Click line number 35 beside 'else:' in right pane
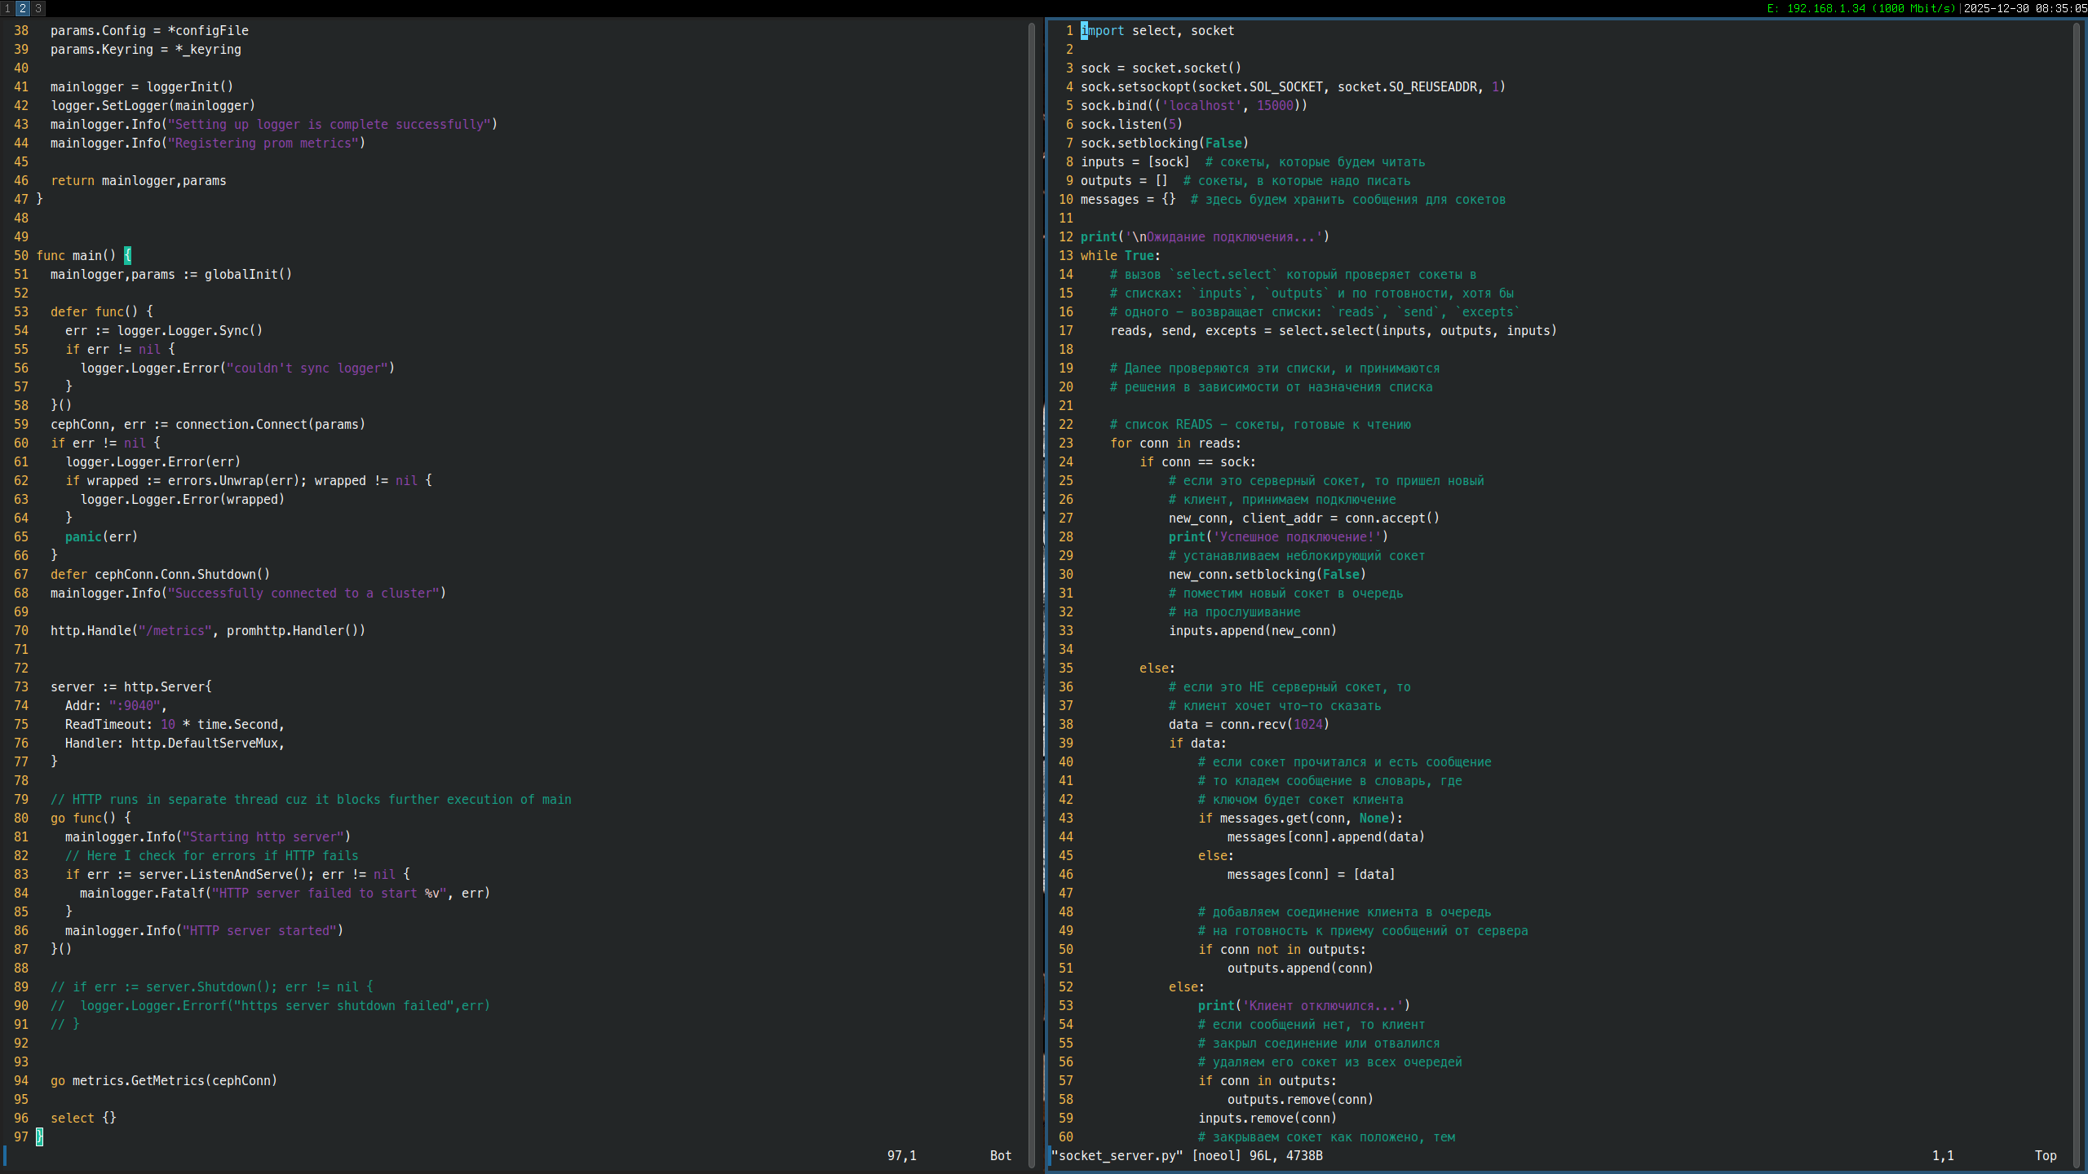This screenshot has height=1174, width=2088. (1066, 668)
